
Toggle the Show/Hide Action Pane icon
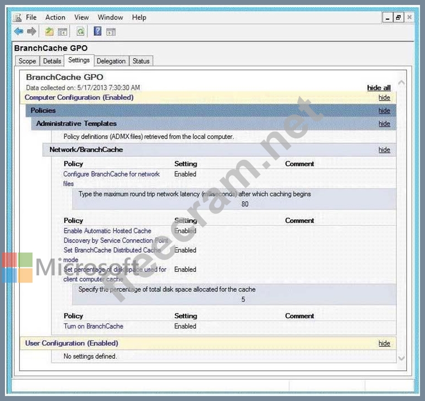pos(111,32)
